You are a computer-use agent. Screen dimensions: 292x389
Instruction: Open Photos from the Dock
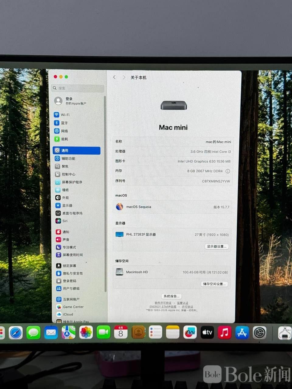86,332
